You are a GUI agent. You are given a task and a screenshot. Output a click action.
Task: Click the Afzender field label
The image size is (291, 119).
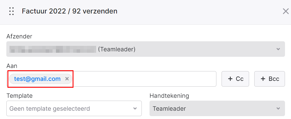click(x=19, y=36)
